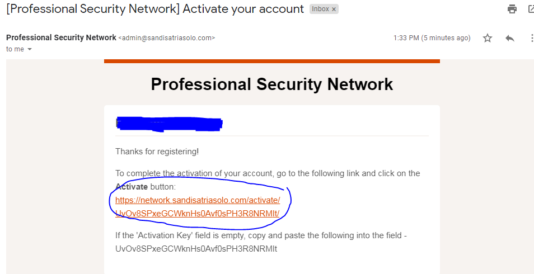Click the bold word "Activate" in the message
The width and height of the screenshot is (534, 274).
[132, 186]
